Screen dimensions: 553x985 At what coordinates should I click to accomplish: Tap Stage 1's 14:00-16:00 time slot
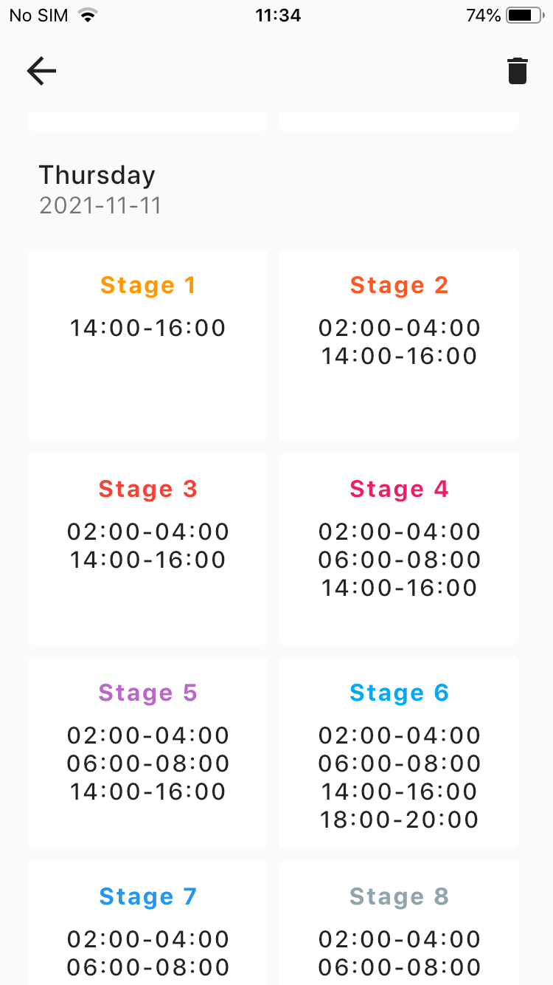[x=148, y=328]
